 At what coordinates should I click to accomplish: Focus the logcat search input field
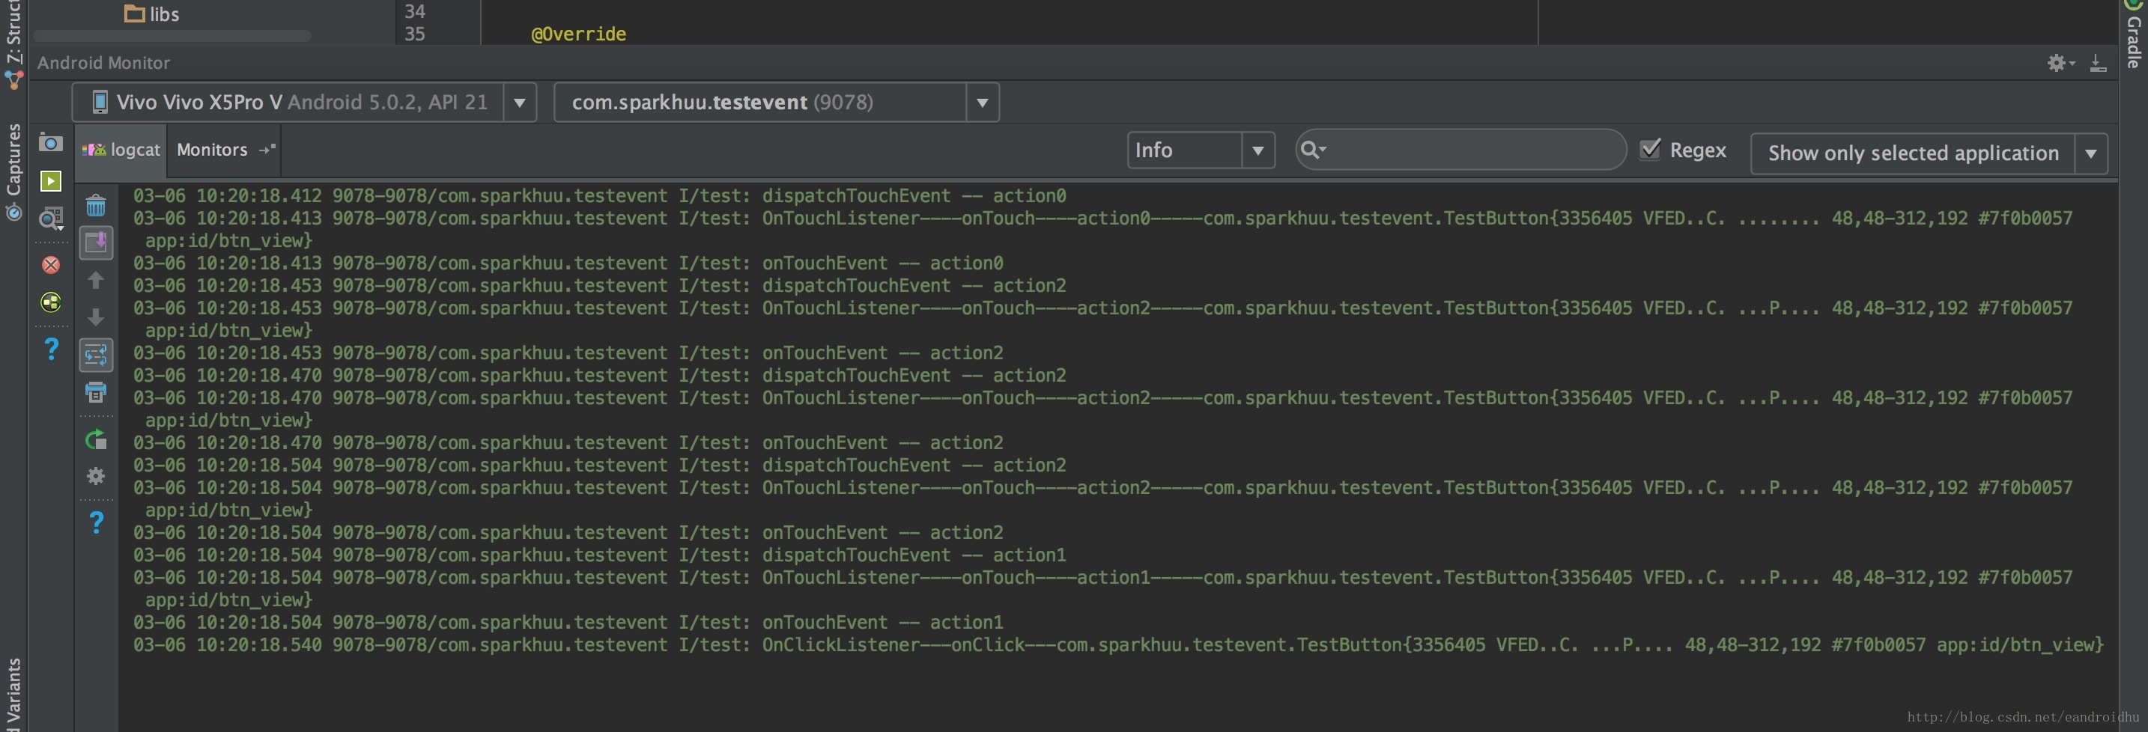[1461, 149]
